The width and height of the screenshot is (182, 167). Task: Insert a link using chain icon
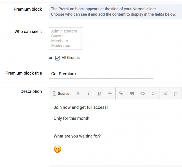tap(121, 93)
